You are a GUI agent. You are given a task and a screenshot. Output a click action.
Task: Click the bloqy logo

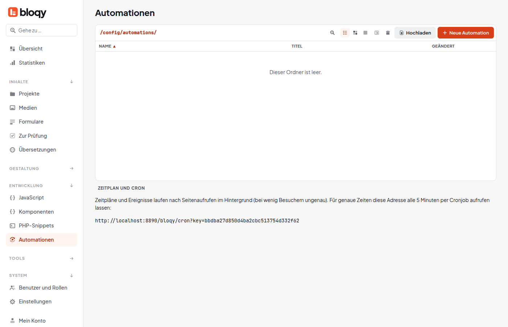click(27, 12)
